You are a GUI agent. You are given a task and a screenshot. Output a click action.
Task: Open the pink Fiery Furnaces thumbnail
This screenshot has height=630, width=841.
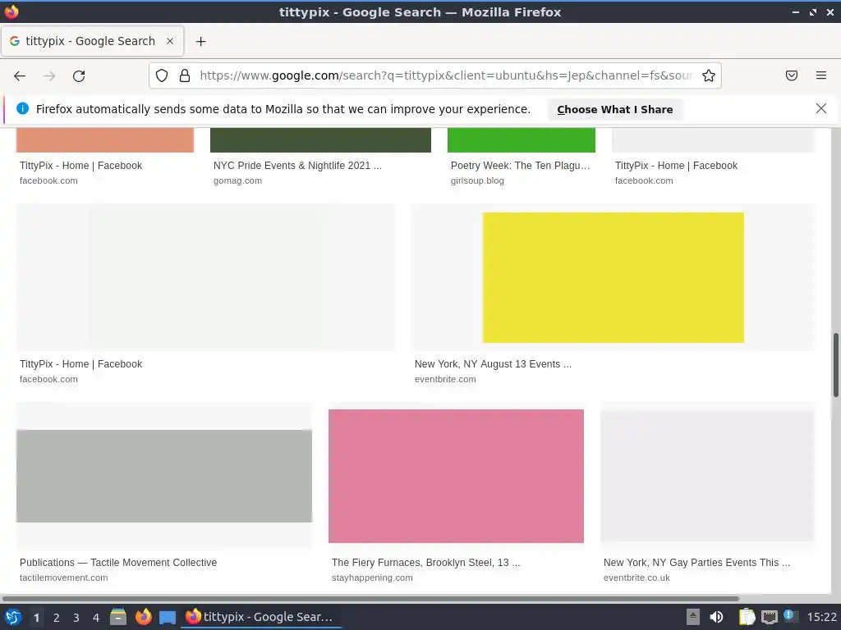456,477
